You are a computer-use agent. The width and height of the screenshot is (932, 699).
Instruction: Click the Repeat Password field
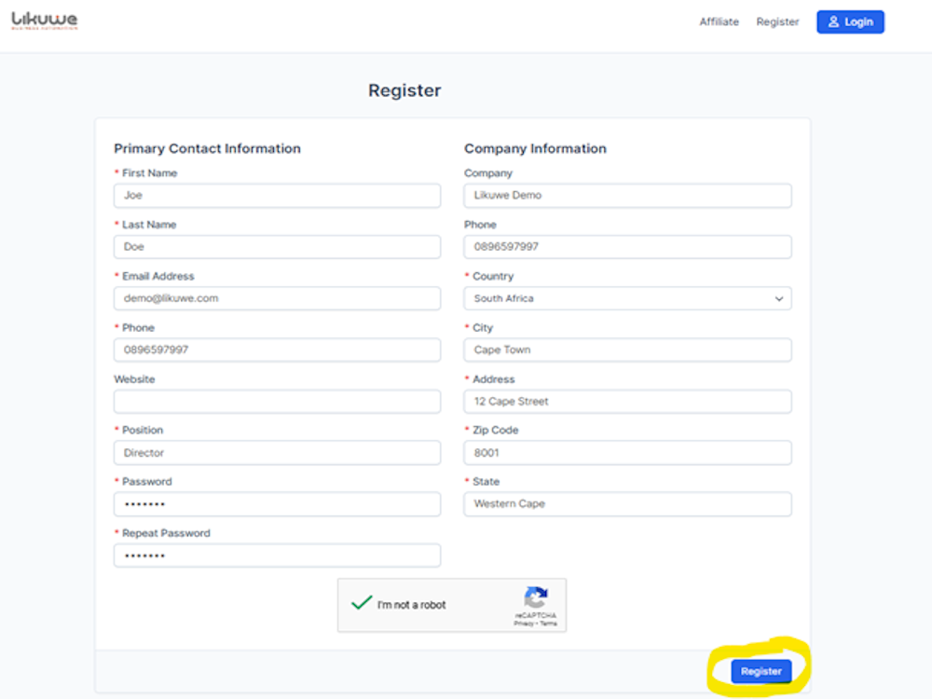click(277, 555)
